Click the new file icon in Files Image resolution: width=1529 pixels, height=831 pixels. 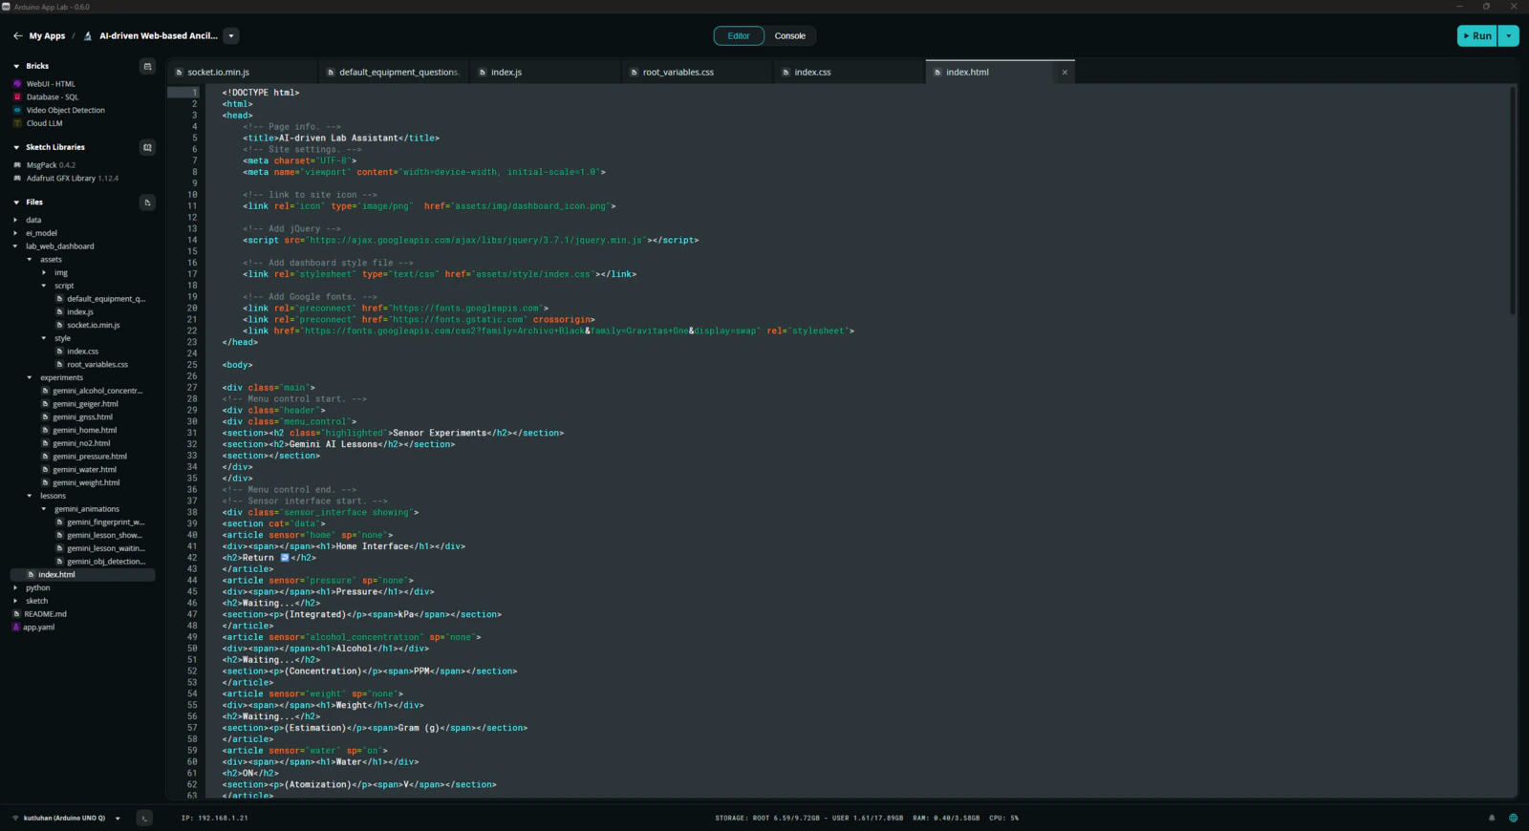click(x=147, y=202)
